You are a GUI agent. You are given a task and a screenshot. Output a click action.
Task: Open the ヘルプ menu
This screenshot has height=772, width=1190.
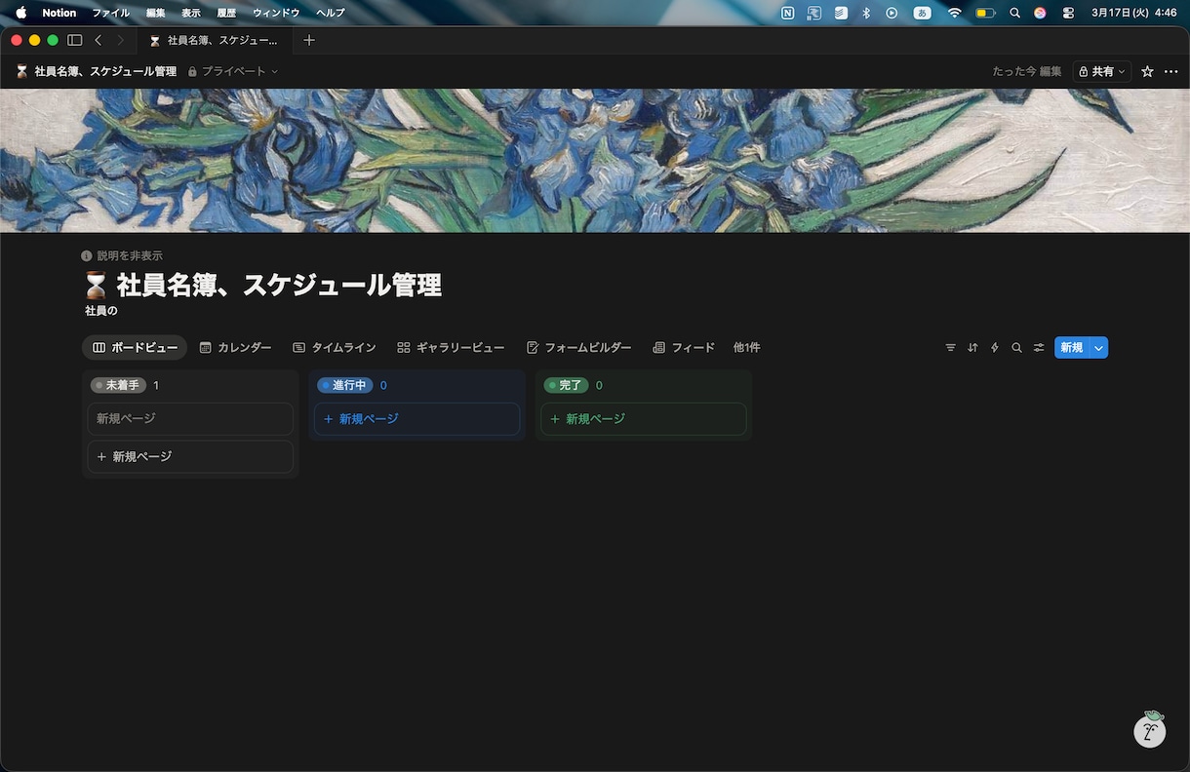[x=331, y=13]
